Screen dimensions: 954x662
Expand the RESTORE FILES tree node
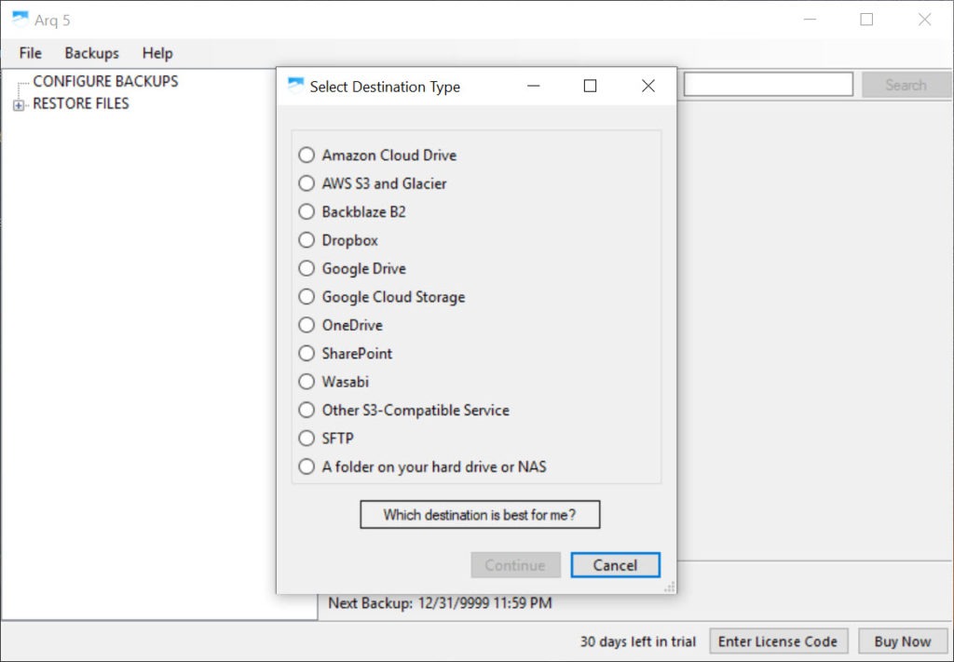pos(19,106)
